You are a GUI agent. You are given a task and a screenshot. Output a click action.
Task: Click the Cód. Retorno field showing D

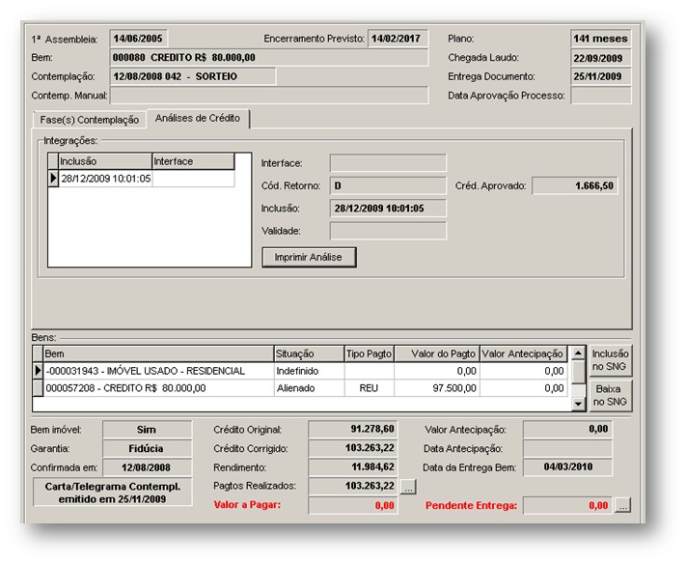coord(388,185)
